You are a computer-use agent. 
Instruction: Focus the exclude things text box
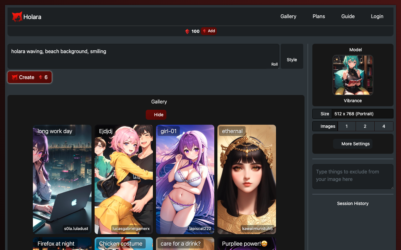(x=353, y=177)
